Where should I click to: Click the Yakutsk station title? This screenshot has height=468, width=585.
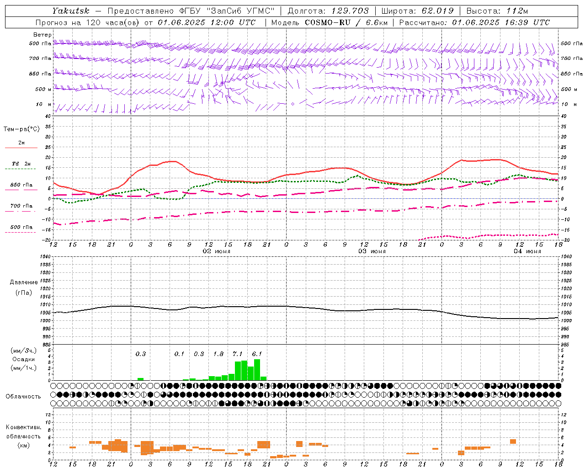pos(70,11)
